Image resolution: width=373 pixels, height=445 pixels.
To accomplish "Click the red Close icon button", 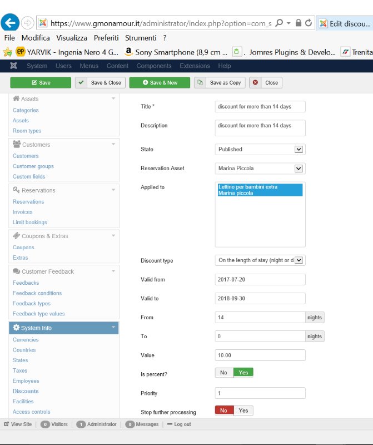I will [x=255, y=82].
